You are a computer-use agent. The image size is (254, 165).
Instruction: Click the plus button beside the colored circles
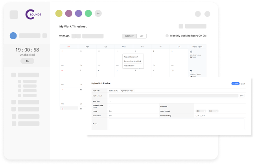click(98, 13)
